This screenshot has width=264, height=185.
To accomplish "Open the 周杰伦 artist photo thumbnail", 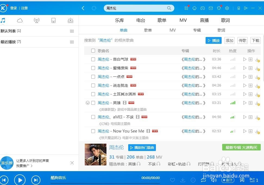I will pos(95,155).
